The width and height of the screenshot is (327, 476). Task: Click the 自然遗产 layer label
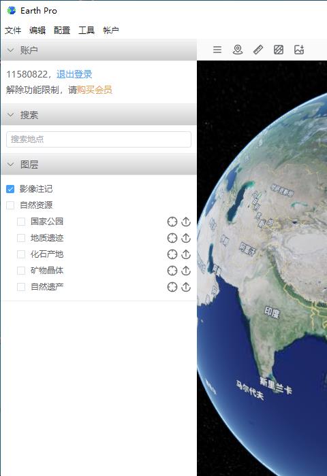pos(47,286)
